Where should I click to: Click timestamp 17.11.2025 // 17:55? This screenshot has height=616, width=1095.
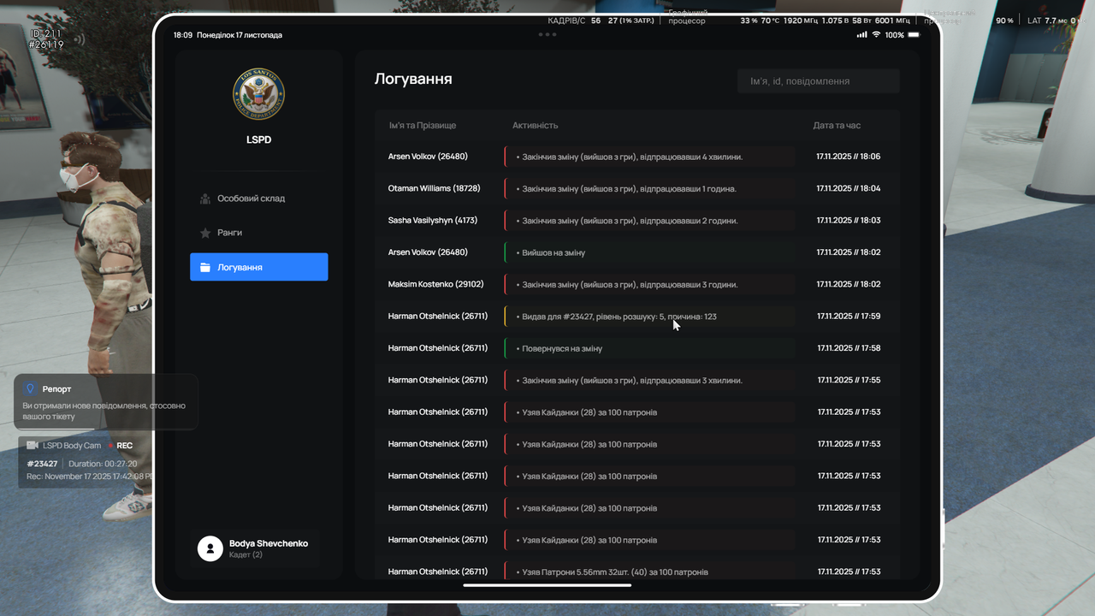[848, 380]
